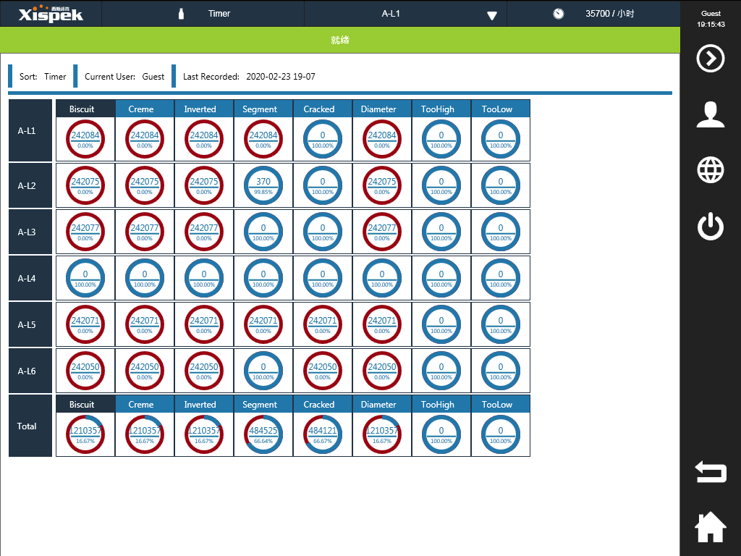The image size is (741, 556).
Task: Click A-L6 Inverted gauge showing 242050
Action: [204, 371]
